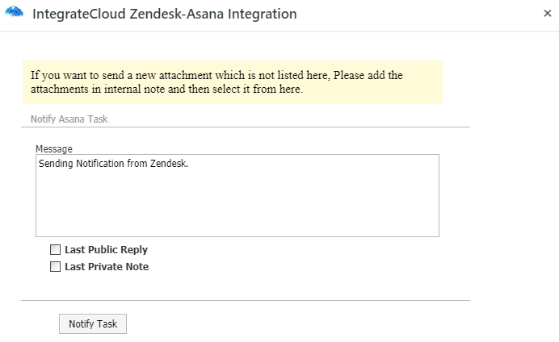The width and height of the screenshot is (559, 342).
Task: Click the Notify Asana Task section heading
Action: coord(69,119)
